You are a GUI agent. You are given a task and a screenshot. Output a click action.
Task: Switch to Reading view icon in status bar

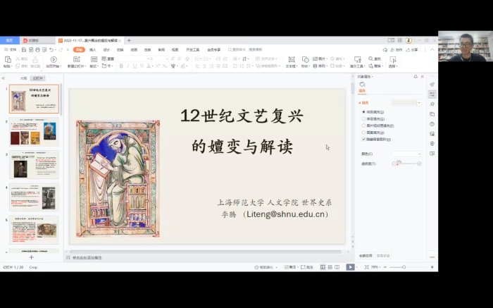(x=337, y=267)
